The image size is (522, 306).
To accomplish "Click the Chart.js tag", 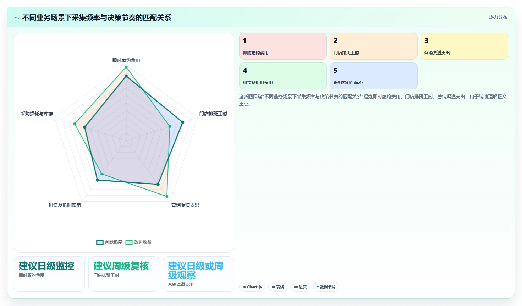I will pyautogui.click(x=252, y=287).
